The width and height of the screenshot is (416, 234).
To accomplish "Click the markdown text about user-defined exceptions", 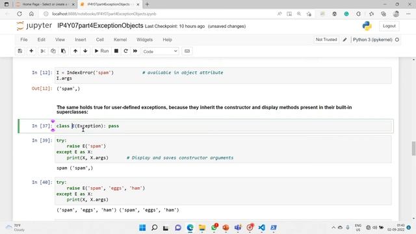I will coord(204,110).
